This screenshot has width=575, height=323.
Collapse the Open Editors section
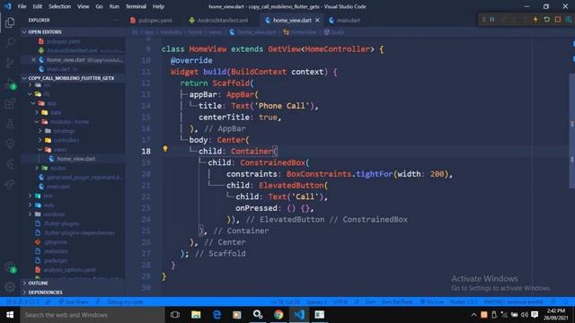pos(74,32)
